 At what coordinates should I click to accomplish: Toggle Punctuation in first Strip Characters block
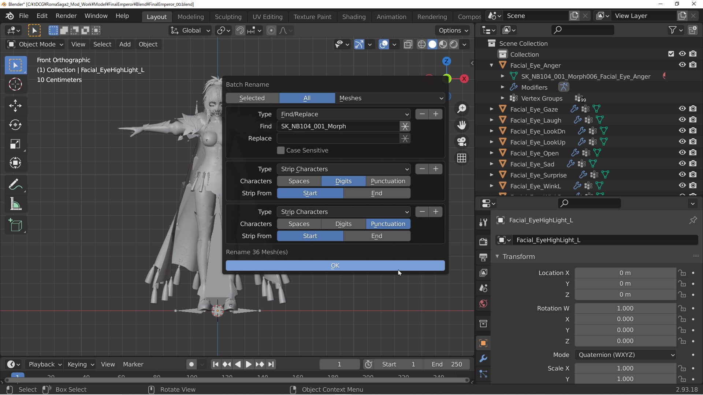(388, 181)
